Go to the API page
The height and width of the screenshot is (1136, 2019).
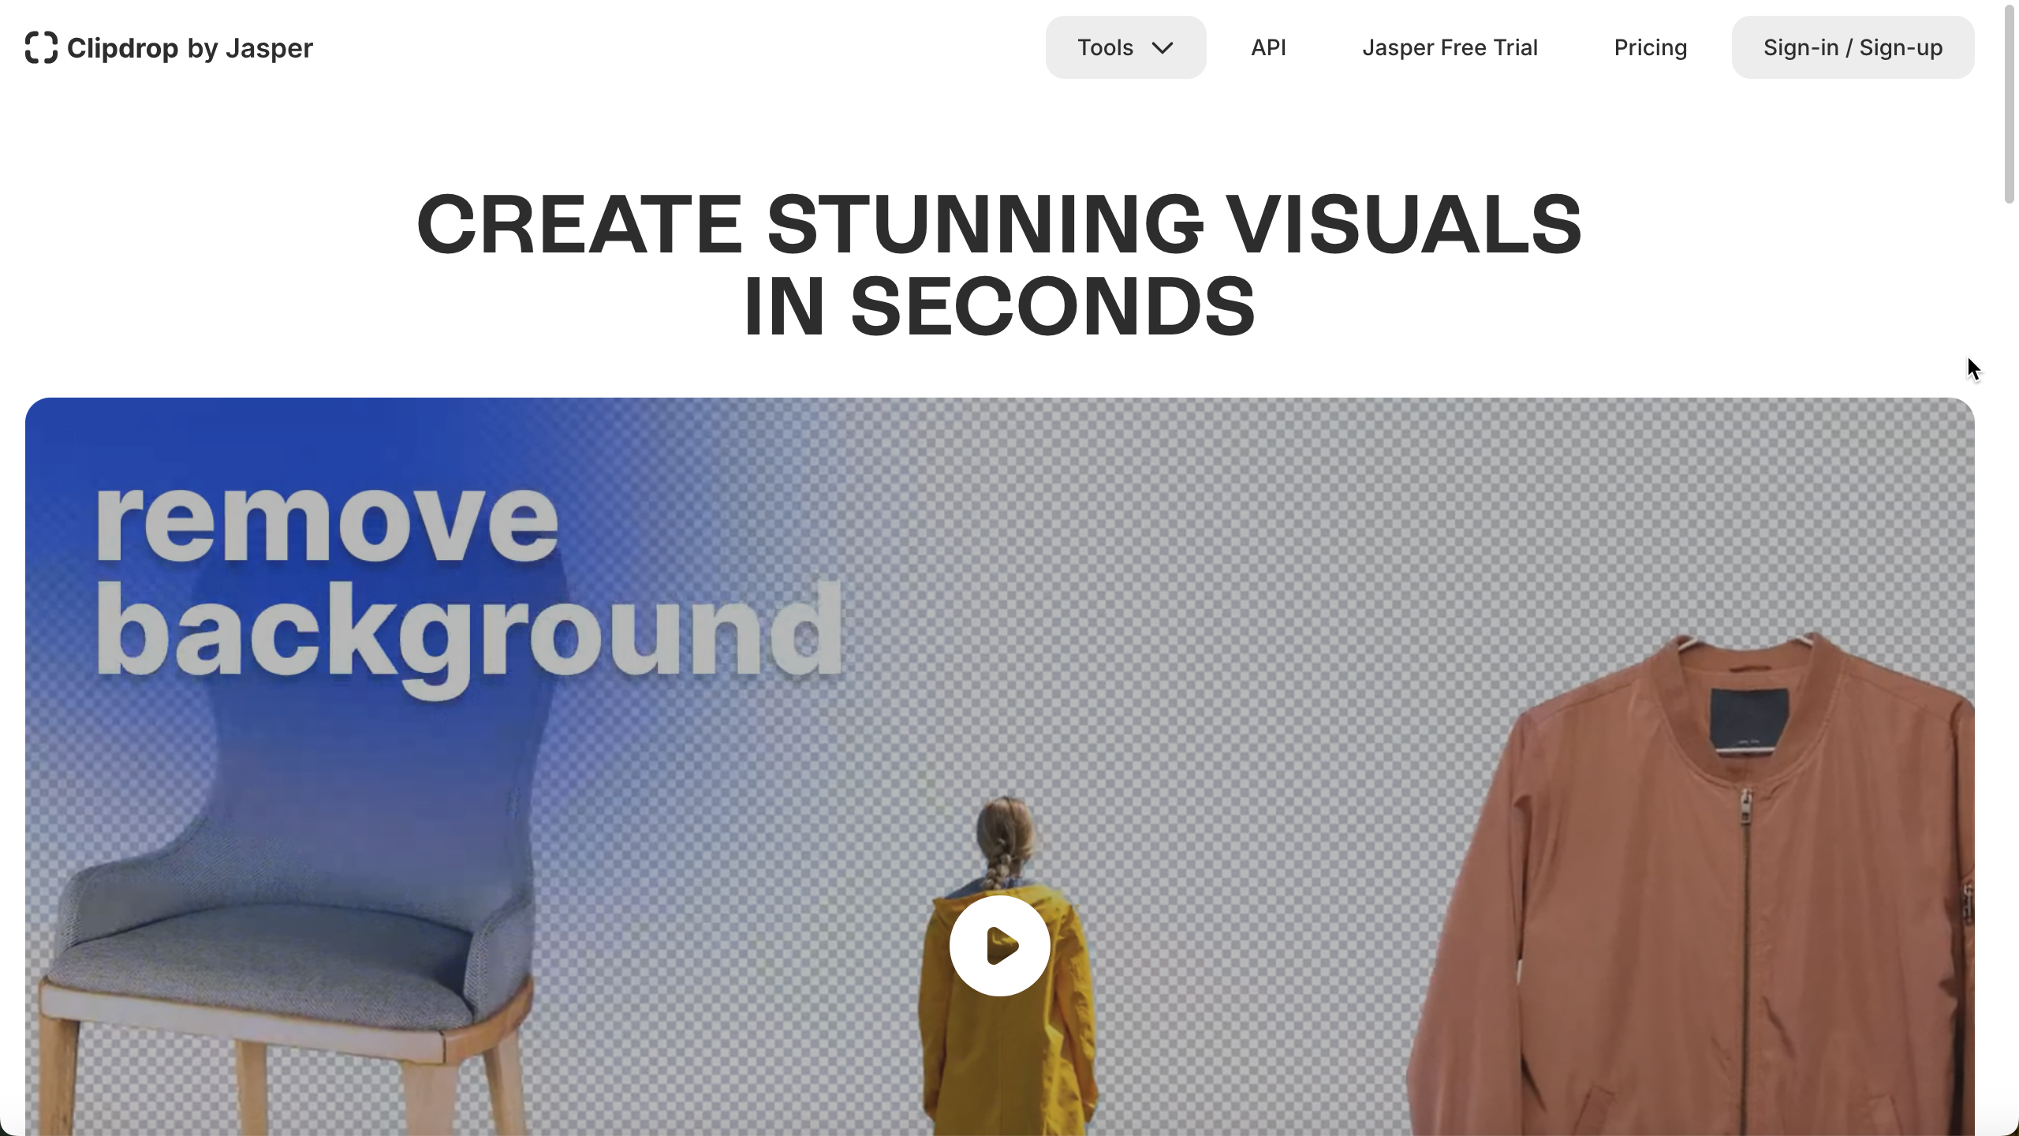click(x=1268, y=47)
